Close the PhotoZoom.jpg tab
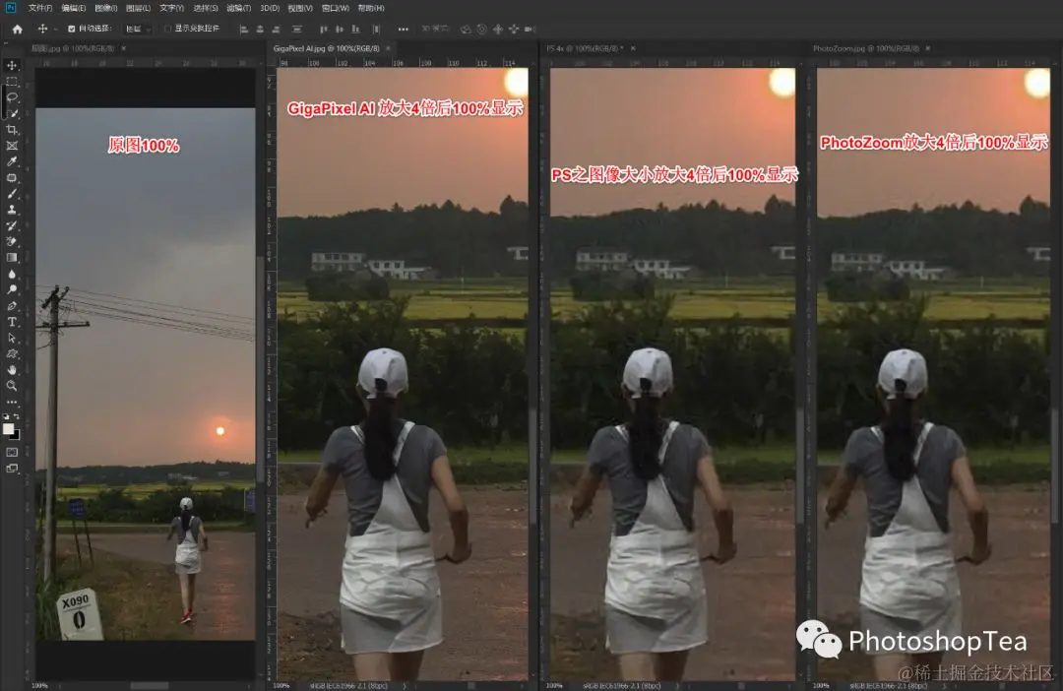The image size is (1063, 691). pyautogui.click(x=927, y=49)
